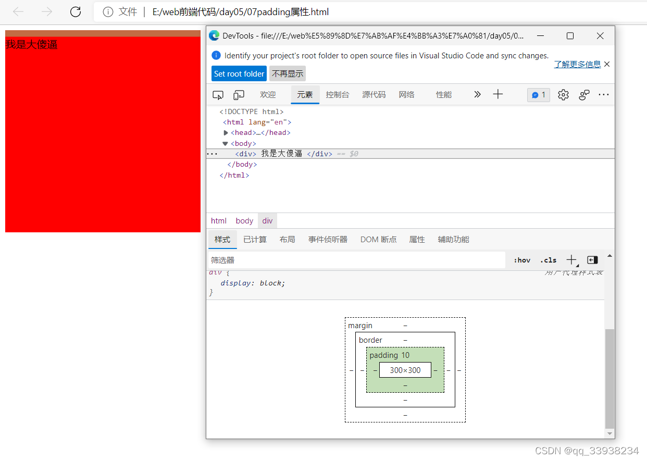This screenshot has width=647, height=461.
Task: Click the 我是大傻逼 text on page
Action: [x=31, y=45]
